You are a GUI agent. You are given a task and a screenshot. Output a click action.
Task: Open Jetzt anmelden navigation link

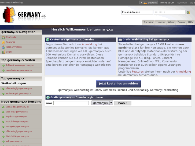pyautogui.click(x=14, y=47)
